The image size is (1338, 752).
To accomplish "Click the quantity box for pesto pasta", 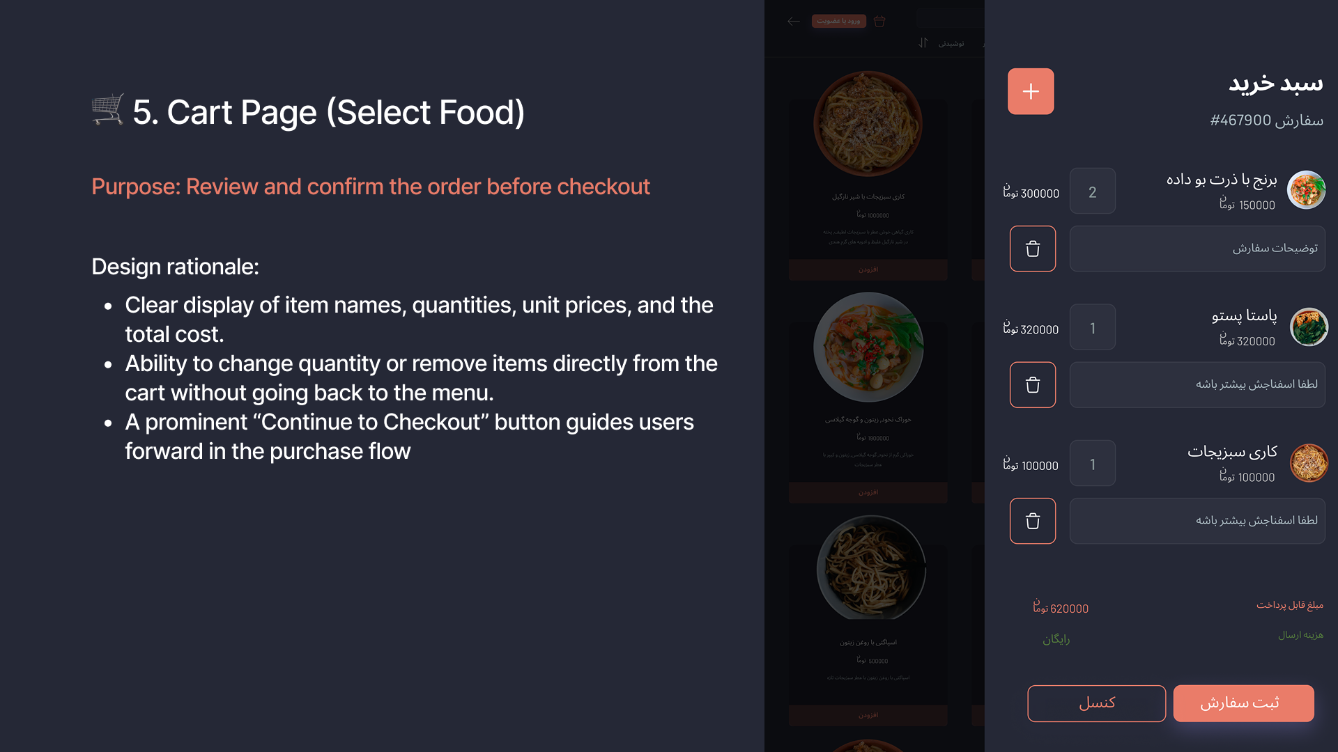I will 1092,327.
